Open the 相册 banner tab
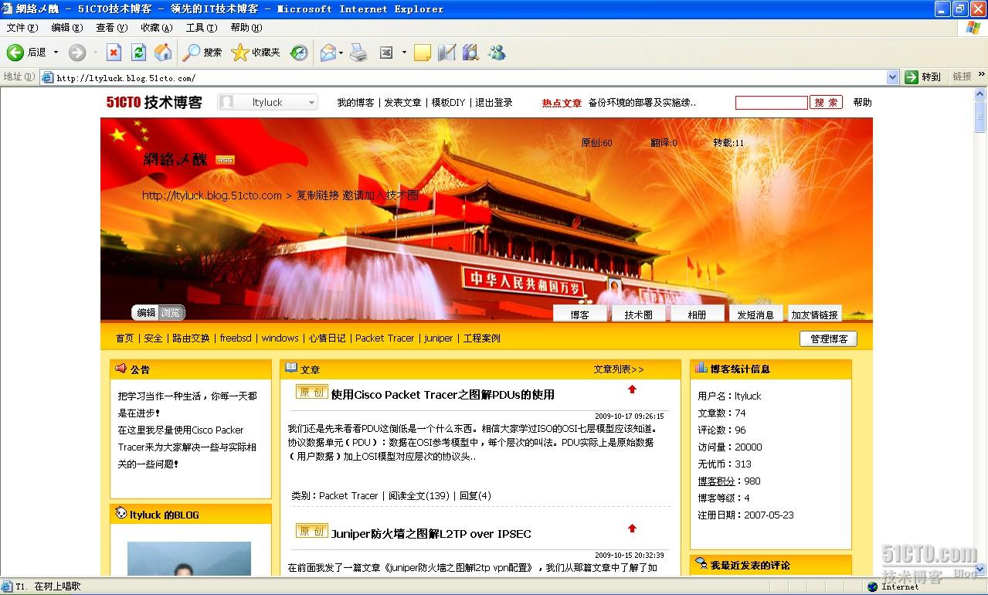The width and height of the screenshot is (988, 595). tap(697, 314)
